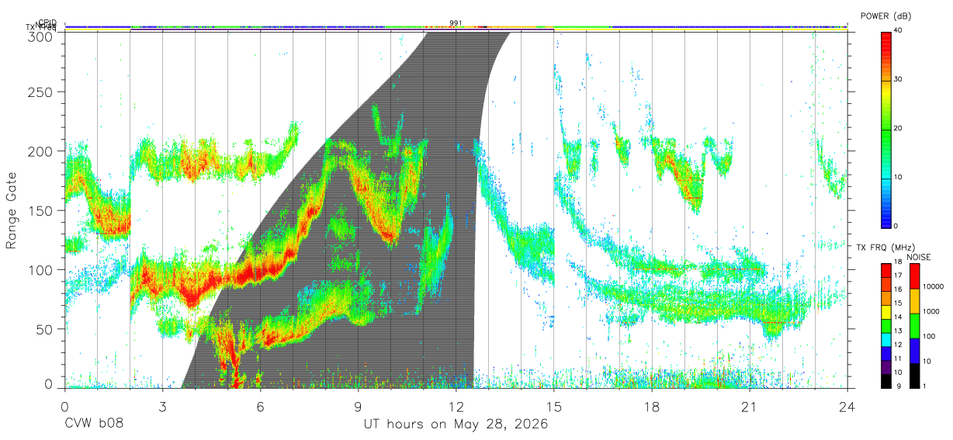Click the '150' tick on the range gate axis
The height and width of the screenshot is (440, 953).
click(x=41, y=210)
